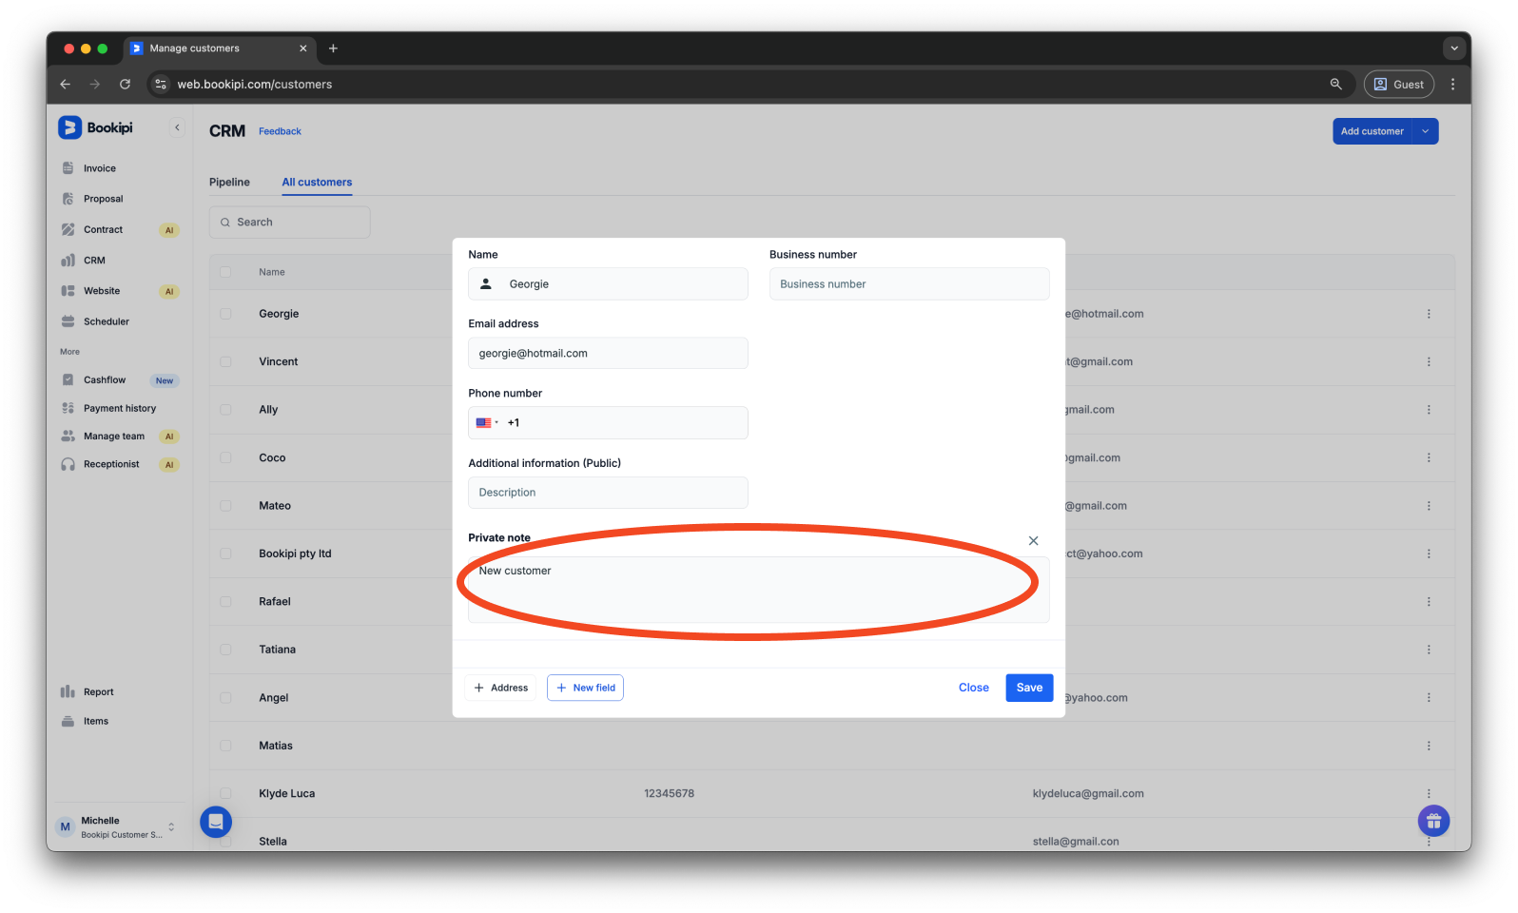Screen dimensions: 1518x913
Task: Switch to the Pipeline tab
Action: [x=229, y=182]
